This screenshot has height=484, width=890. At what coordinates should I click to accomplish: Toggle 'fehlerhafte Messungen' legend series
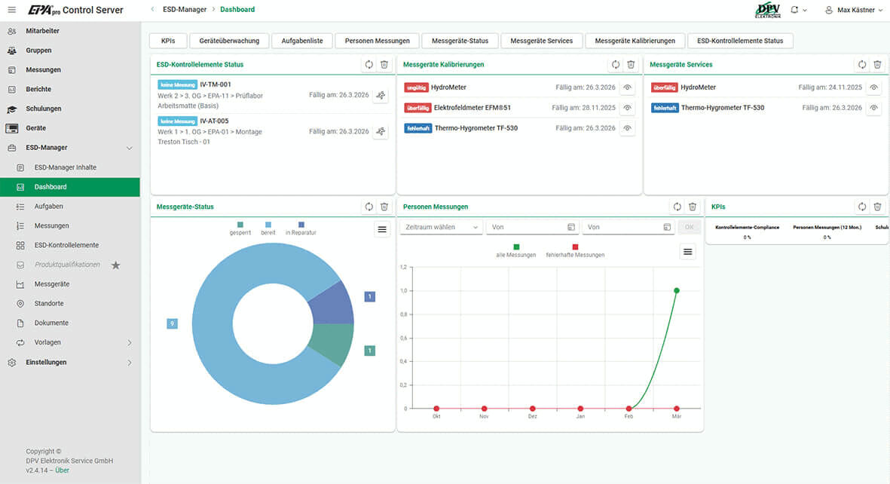tap(575, 250)
